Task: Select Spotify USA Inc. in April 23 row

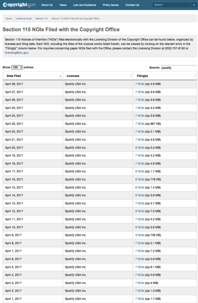Action: click(x=76, y=124)
